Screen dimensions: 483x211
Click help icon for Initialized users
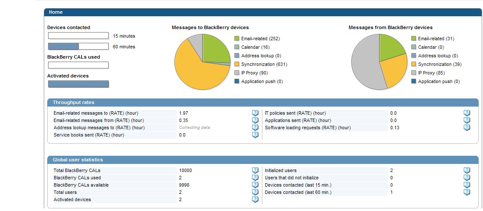click(x=467, y=170)
